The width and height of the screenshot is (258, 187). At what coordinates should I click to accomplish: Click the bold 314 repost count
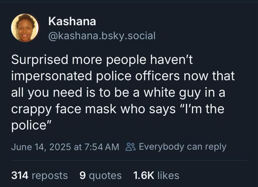click(20, 176)
